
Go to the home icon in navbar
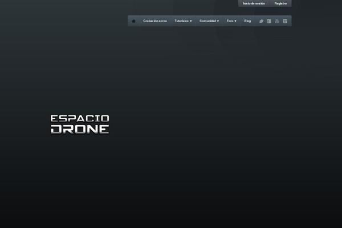click(x=134, y=21)
